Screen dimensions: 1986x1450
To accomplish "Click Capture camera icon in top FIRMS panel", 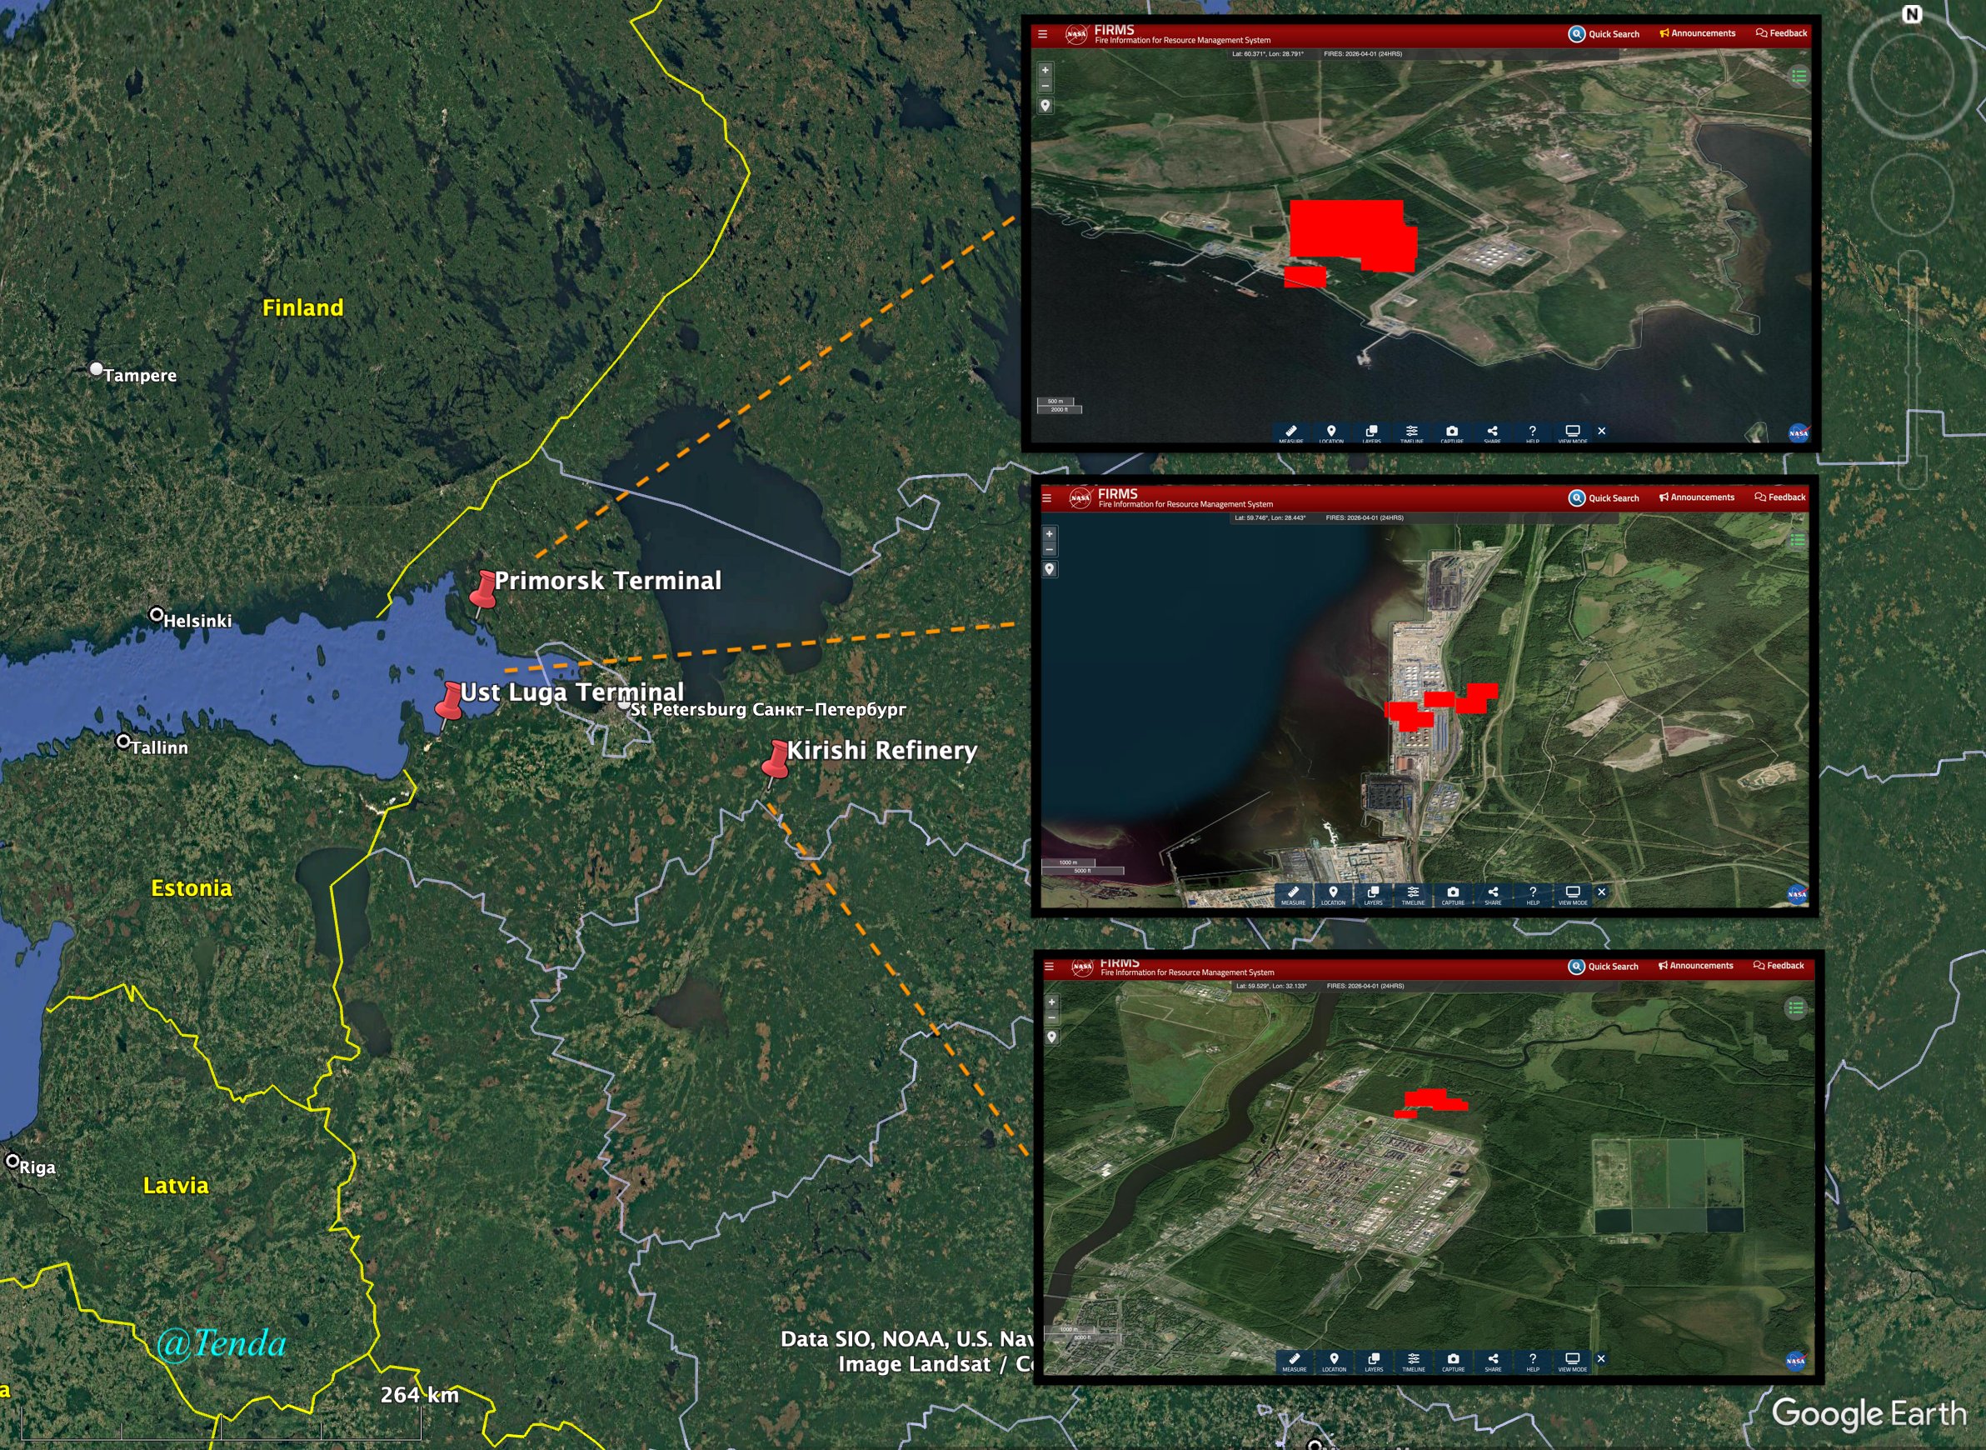I will (1452, 432).
